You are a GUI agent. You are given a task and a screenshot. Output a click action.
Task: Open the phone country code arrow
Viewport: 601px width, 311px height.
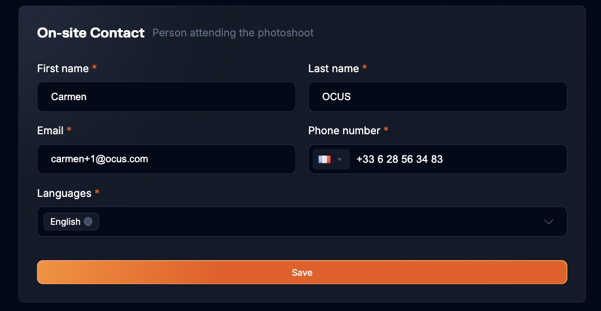(339, 159)
